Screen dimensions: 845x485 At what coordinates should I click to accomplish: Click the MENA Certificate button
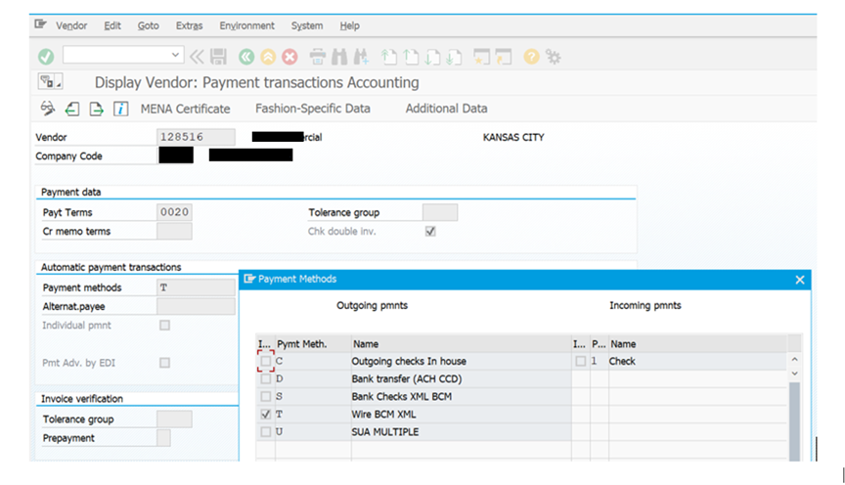pyautogui.click(x=186, y=109)
